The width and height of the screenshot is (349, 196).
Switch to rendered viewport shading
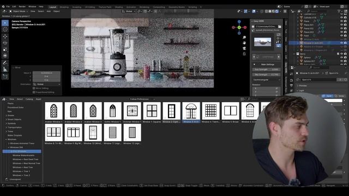click(x=277, y=11)
